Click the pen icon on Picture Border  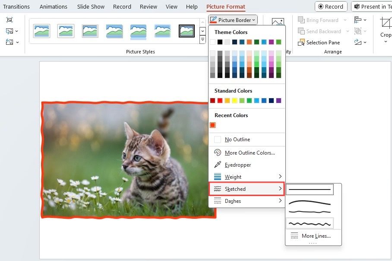(213, 20)
